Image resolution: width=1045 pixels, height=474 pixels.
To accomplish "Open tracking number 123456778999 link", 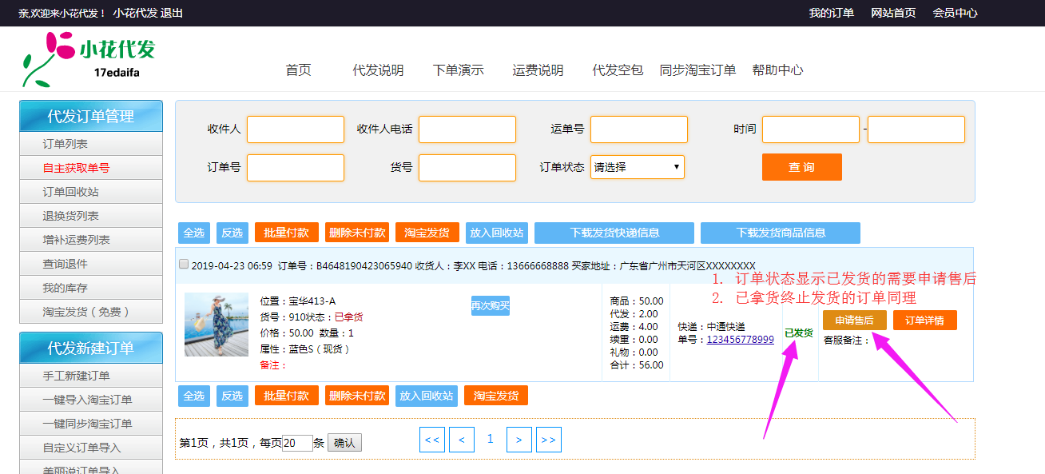I will coord(741,340).
